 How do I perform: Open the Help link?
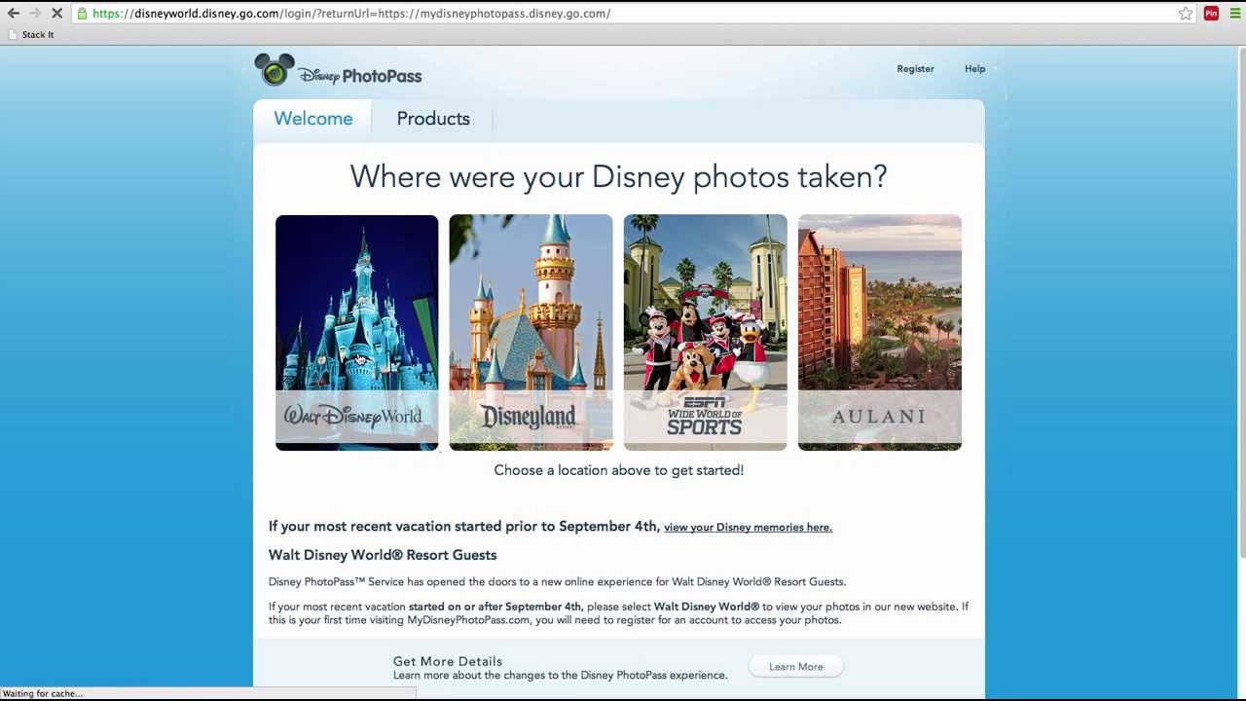pyautogui.click(x=974, y=69)
